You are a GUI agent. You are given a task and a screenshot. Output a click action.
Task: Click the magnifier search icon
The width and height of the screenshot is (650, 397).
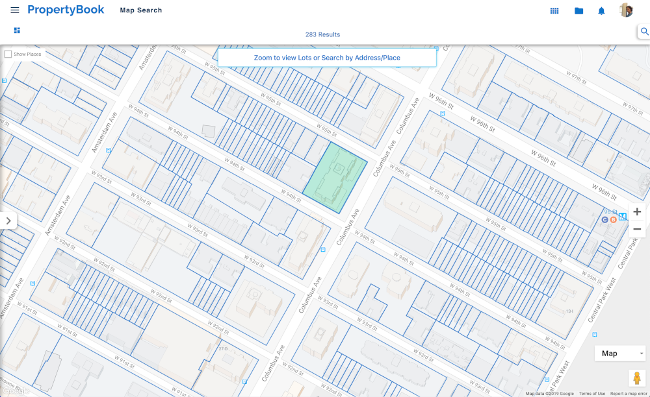pyautogui.click(x=644, y=31)
